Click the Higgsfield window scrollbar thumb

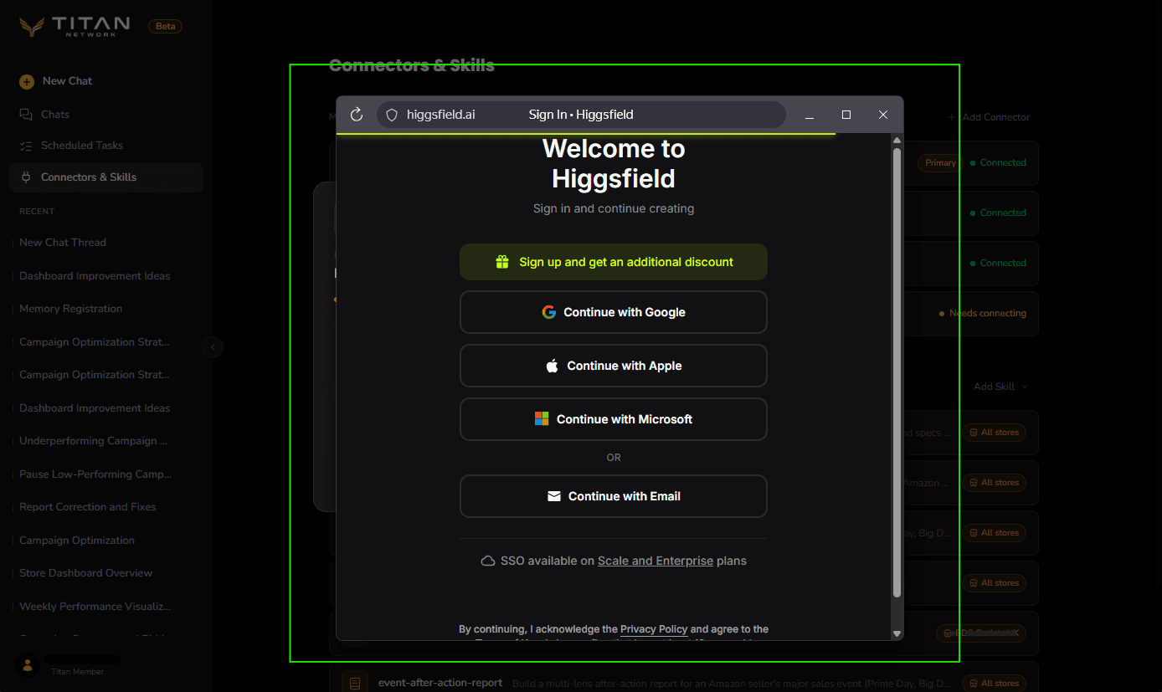[897, 373]
